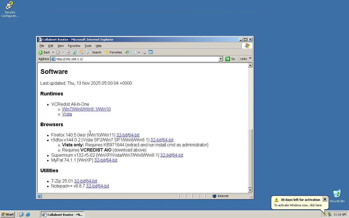Viewport: 349px width, 218px height.
Task: Click the address field showing http://192.168.1.1/
Action: coord(137,59)
